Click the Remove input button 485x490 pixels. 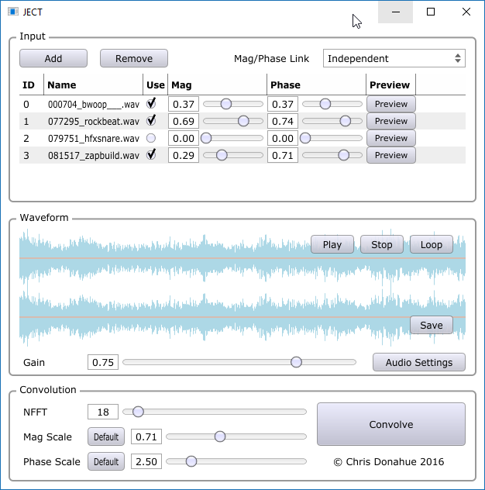point(134,58)
